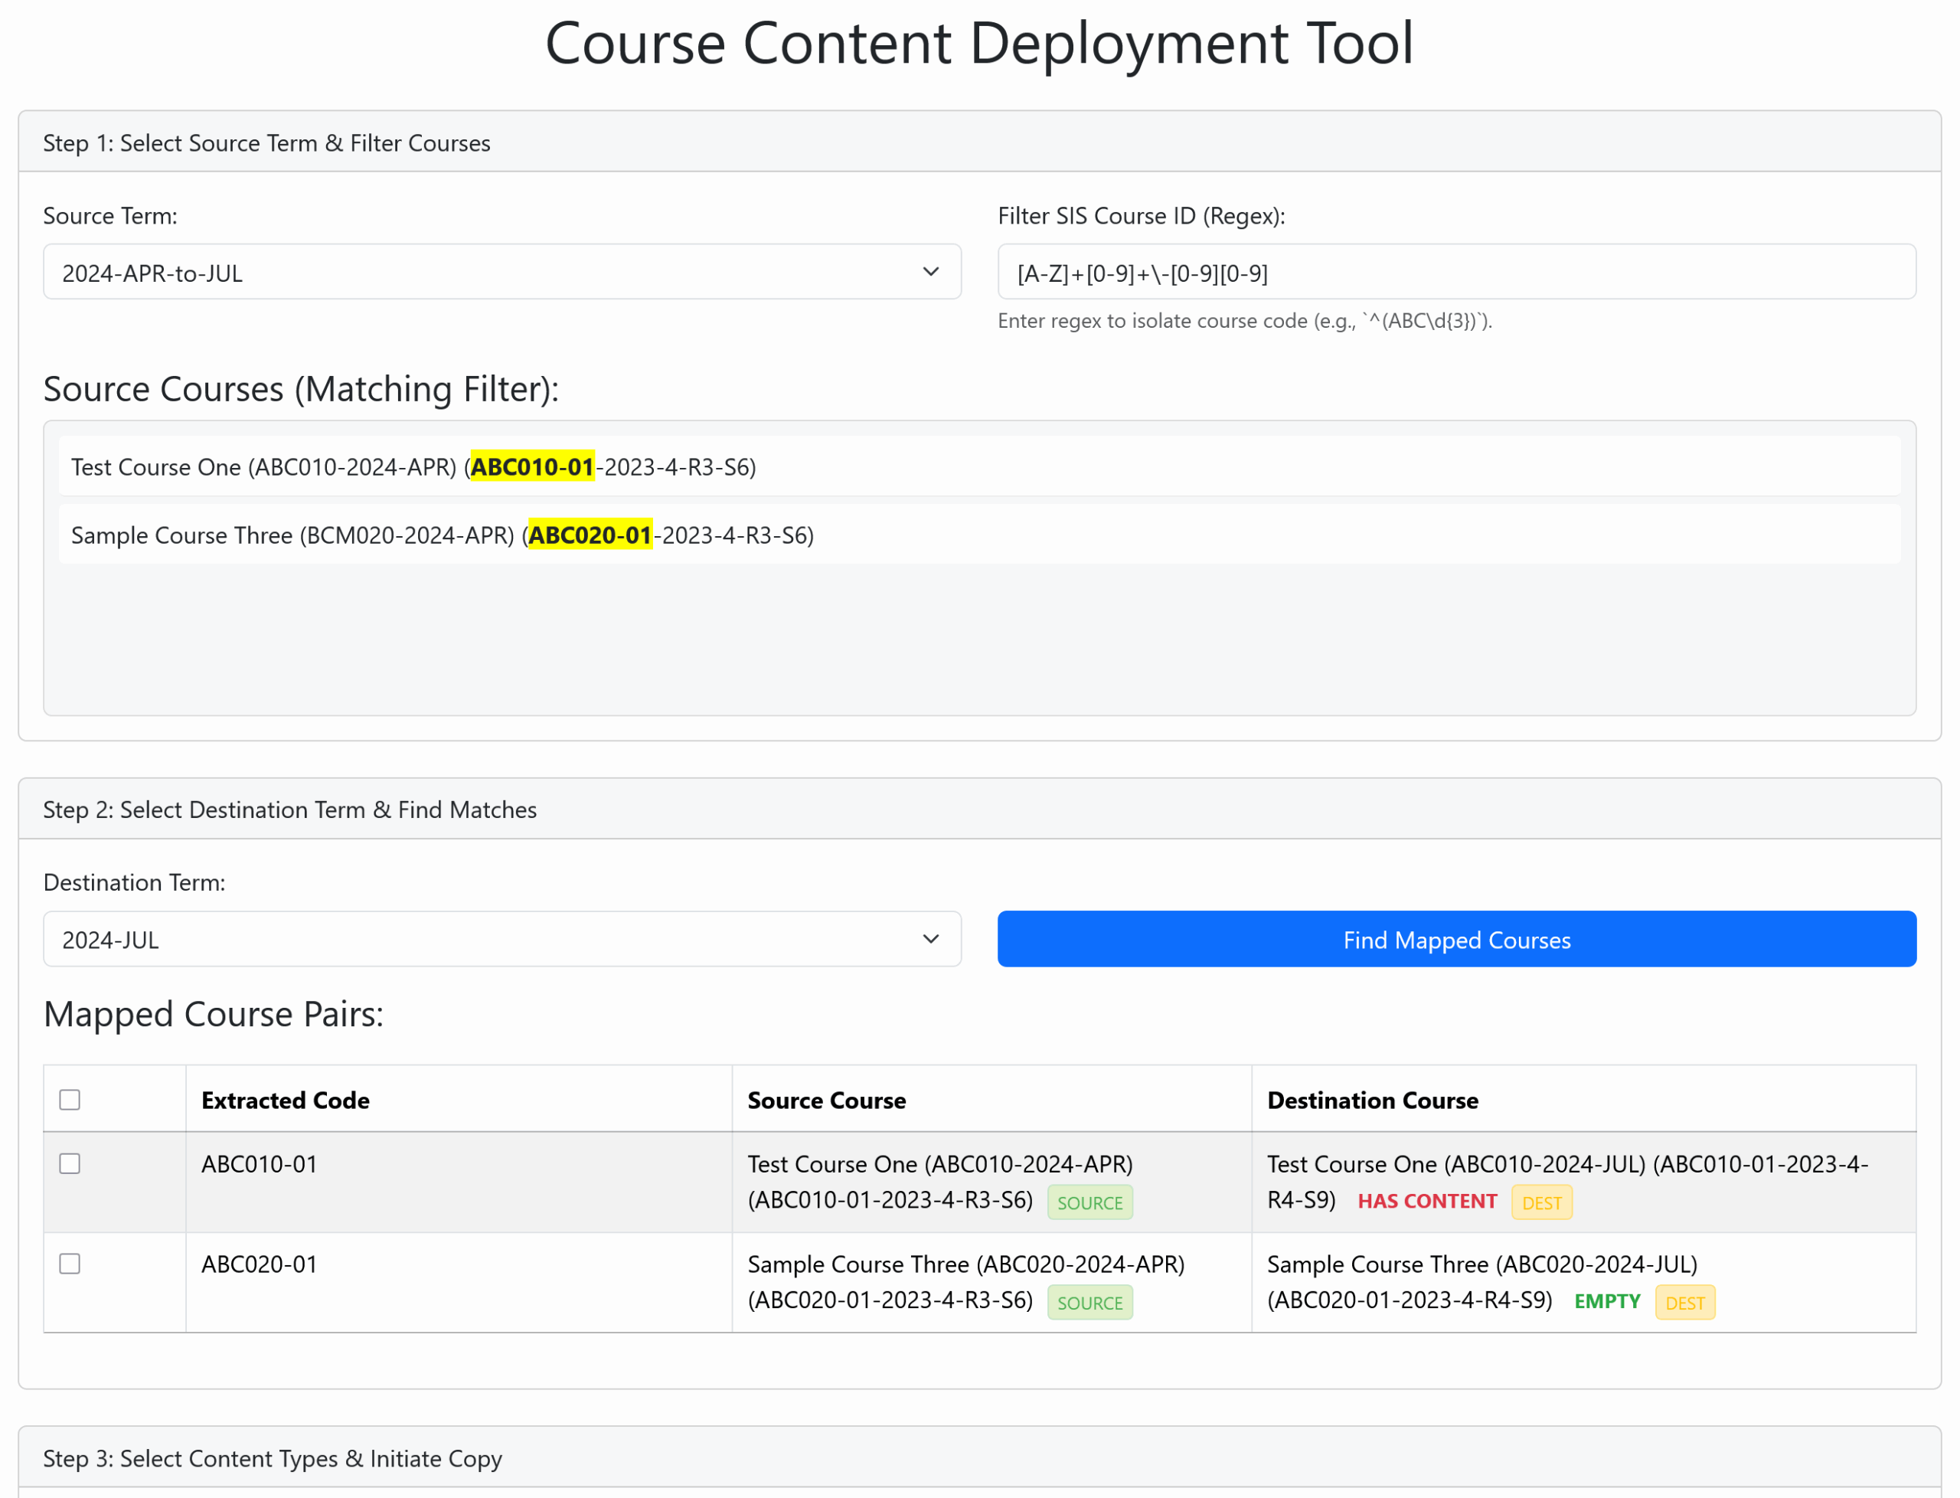Click Step 3 Select Content Types header
Viewport: 1960px width, 1498px height.
[x=273, y=1458]
